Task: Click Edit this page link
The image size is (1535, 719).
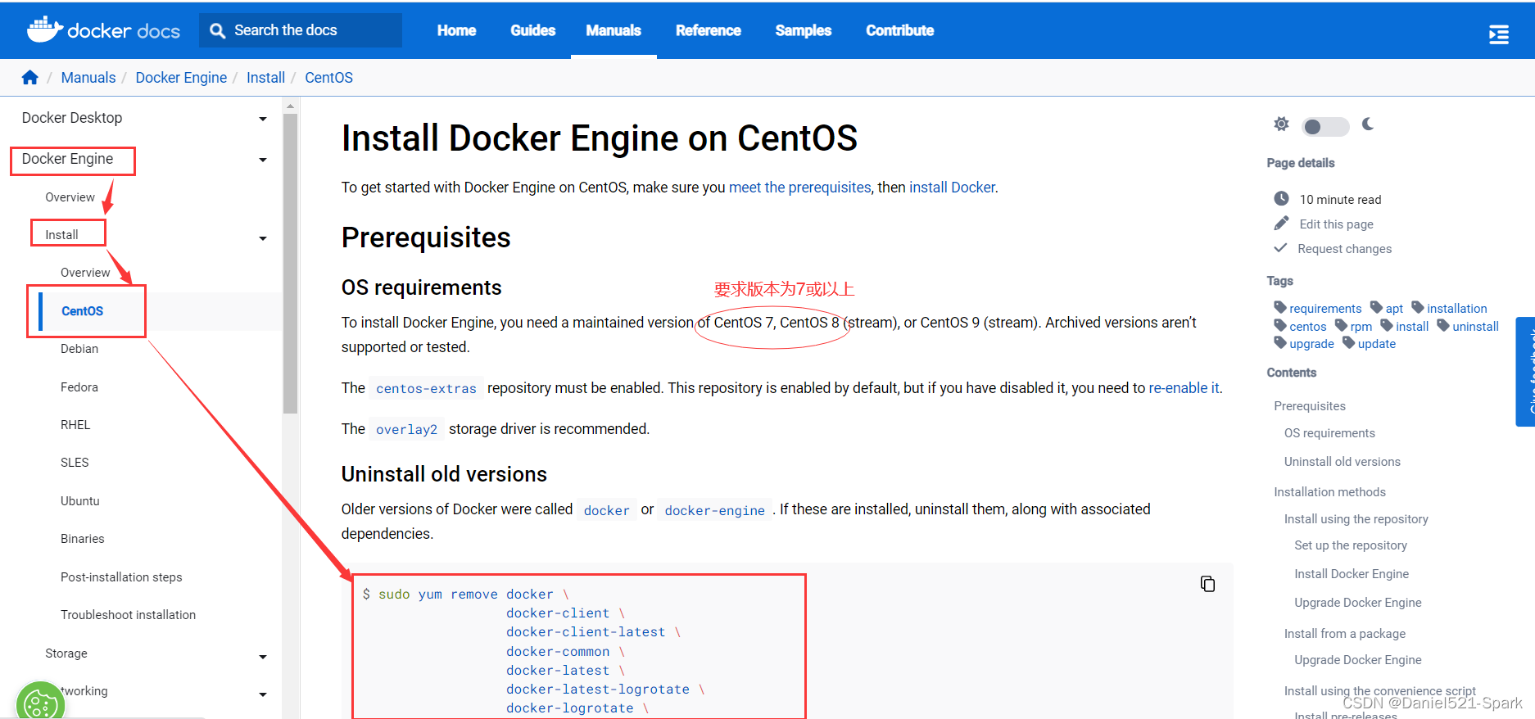Action: click(x=1336, y=224)
